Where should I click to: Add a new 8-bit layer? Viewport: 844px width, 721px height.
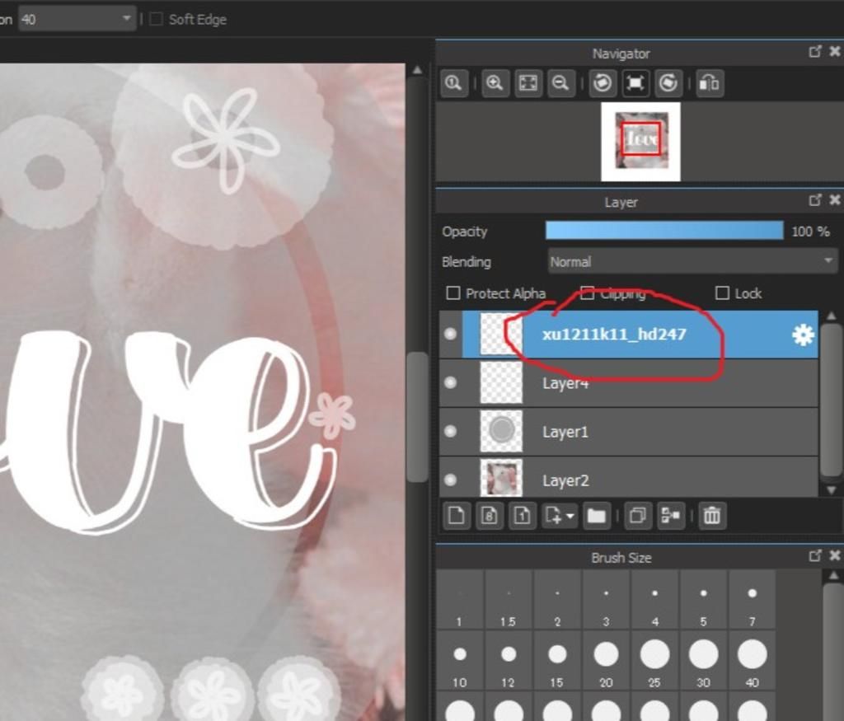(x=489, y=516)
